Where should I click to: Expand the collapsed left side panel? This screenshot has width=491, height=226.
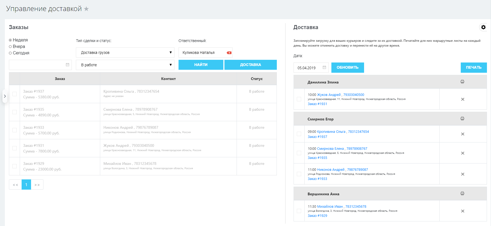5,96
